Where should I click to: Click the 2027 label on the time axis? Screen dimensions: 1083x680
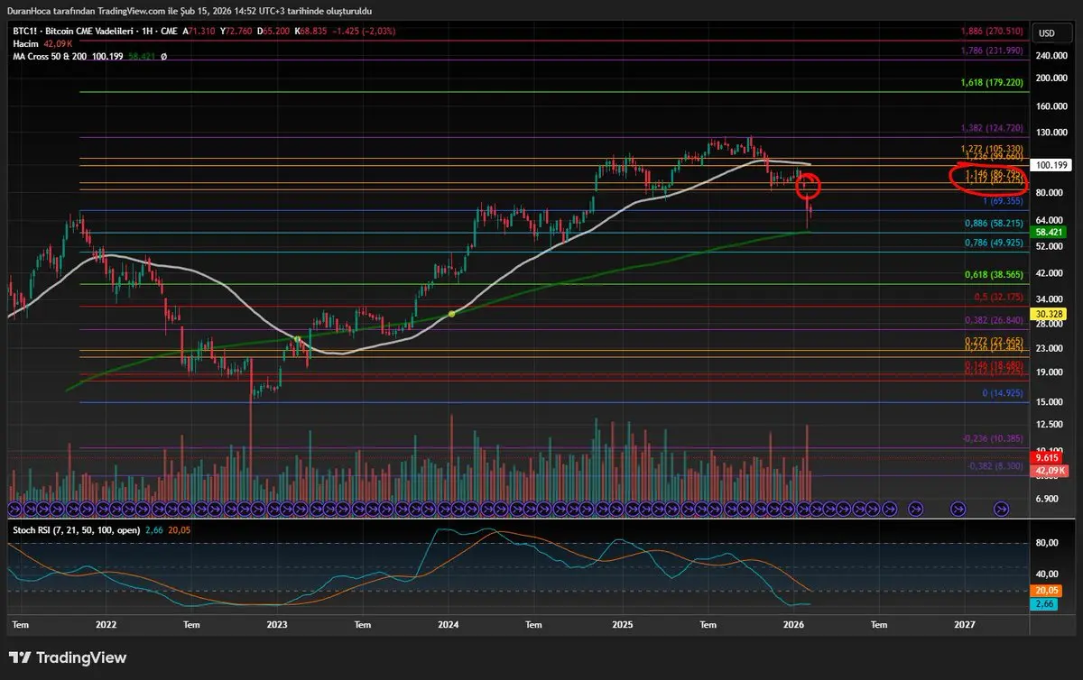965,624
